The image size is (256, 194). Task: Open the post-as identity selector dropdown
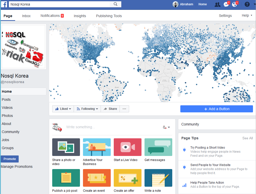coord(166,127)
